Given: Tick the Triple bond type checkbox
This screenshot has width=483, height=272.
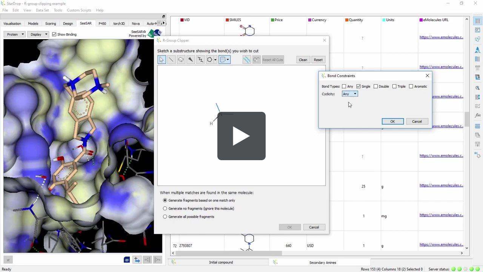Looking at the screenshot, I should 394,87.
